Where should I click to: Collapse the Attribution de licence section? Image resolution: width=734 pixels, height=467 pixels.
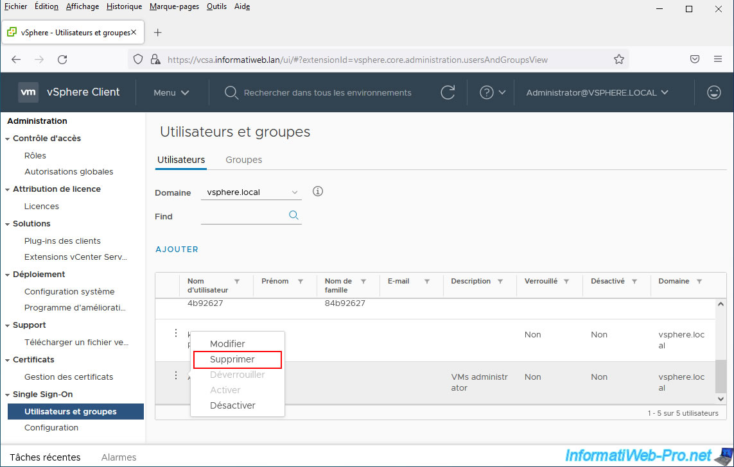pyautogui.click(x=7, y=190)
